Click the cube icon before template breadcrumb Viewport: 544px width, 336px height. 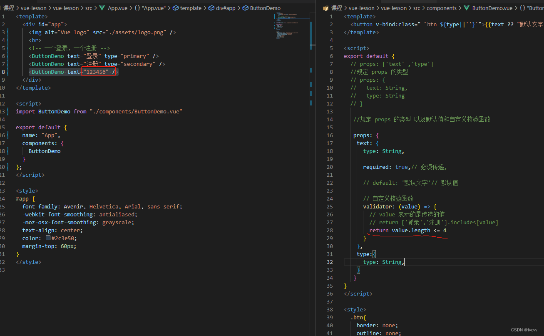[x=175, y=8]
